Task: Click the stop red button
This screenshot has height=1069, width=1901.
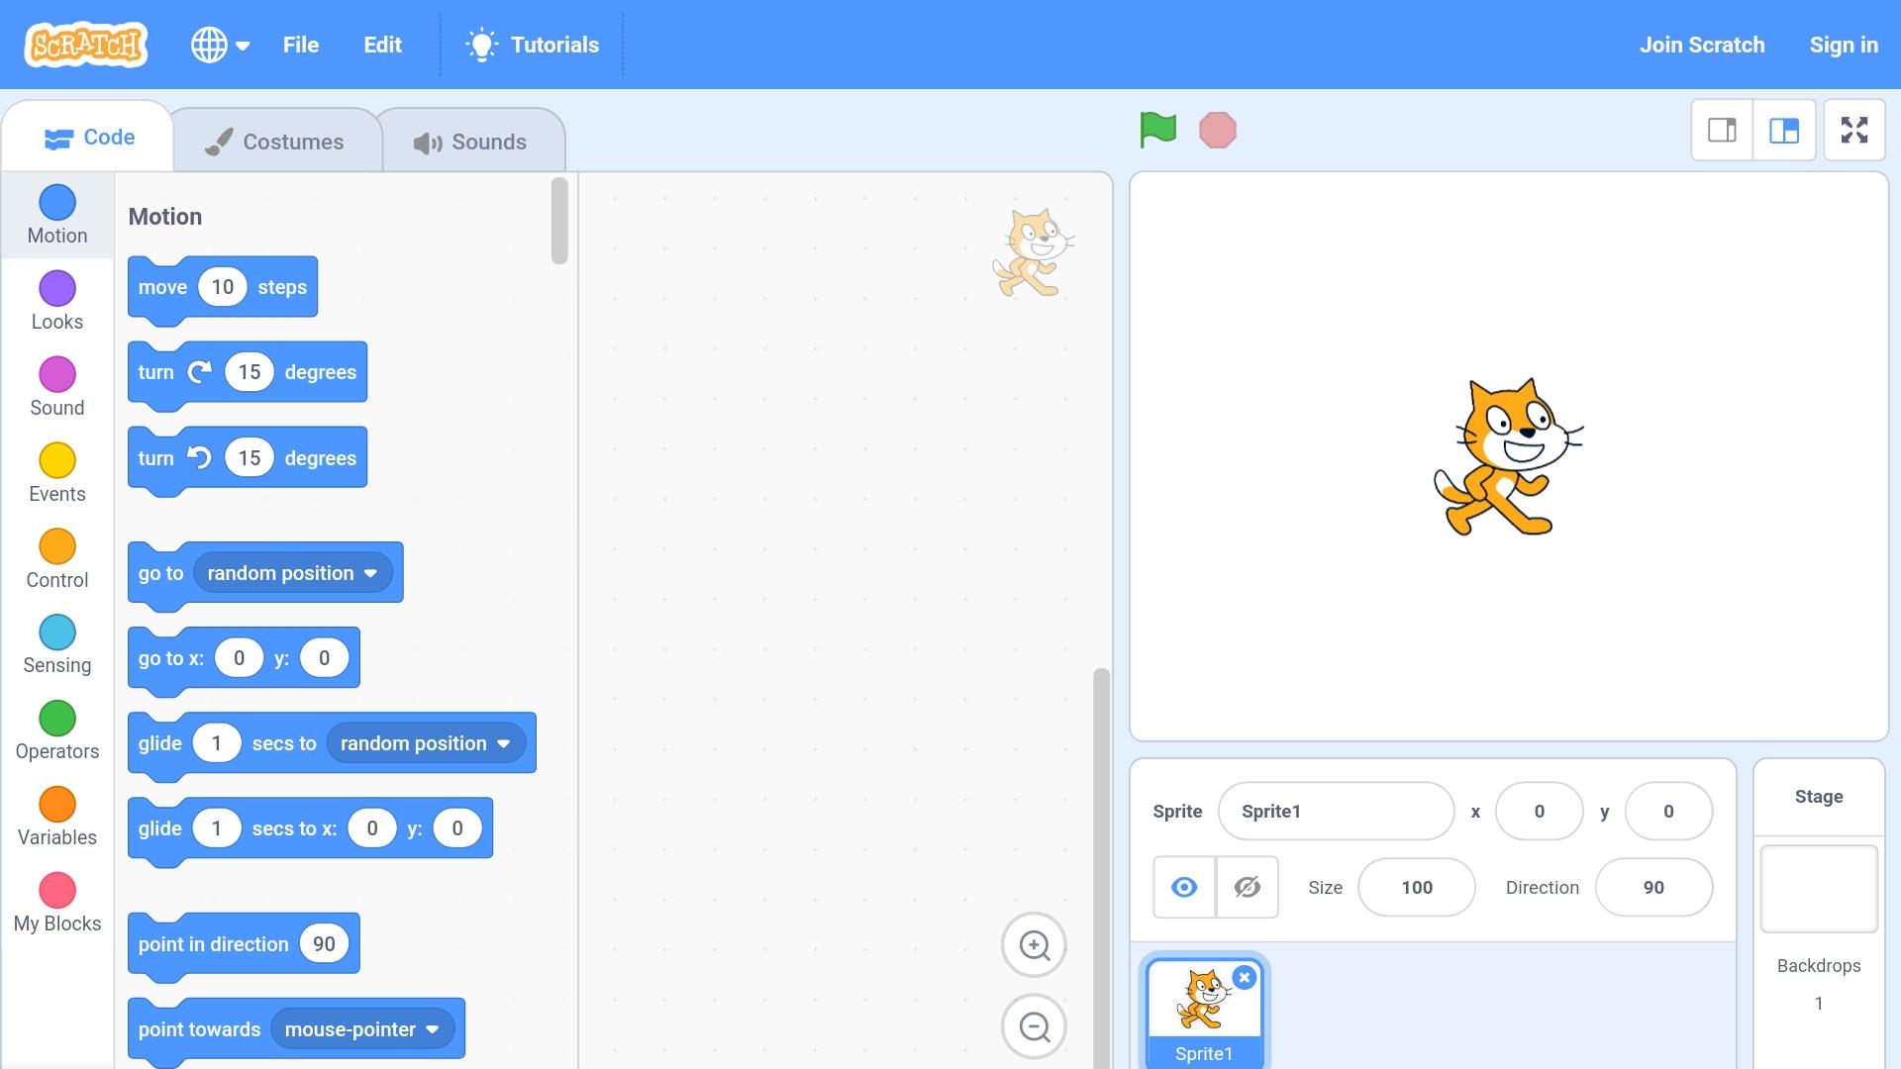Action: [x=1216, y=130]
